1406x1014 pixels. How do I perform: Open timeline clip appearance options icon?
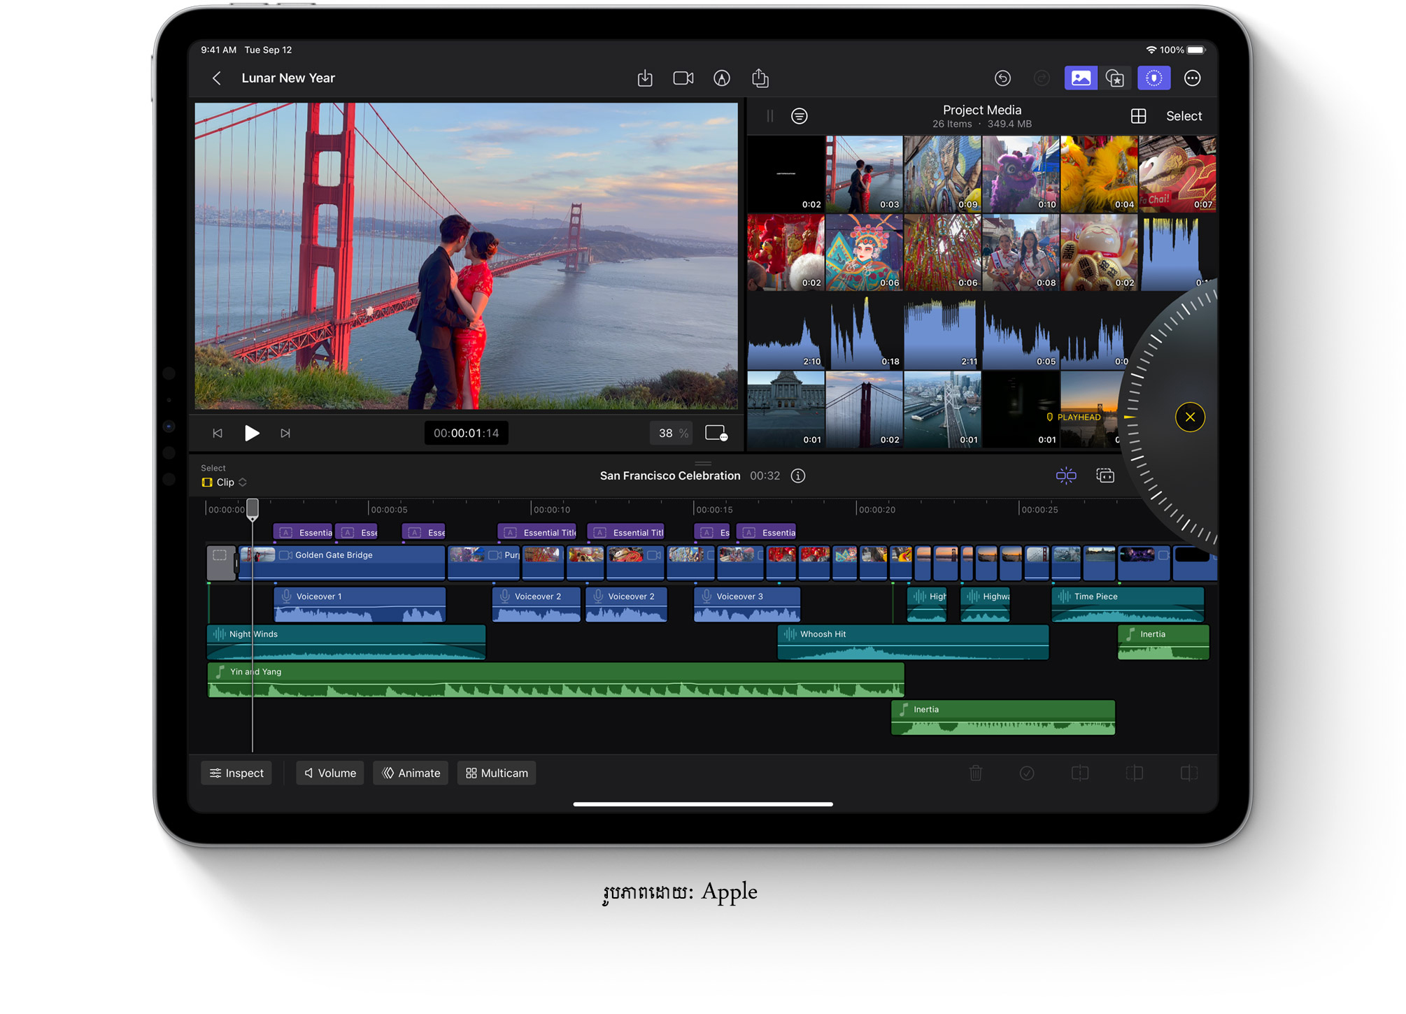pyautogui.click(x=1105, y=476)
